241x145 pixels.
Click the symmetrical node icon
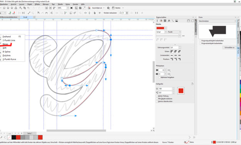pyautogui.click(x=46, y=13)
